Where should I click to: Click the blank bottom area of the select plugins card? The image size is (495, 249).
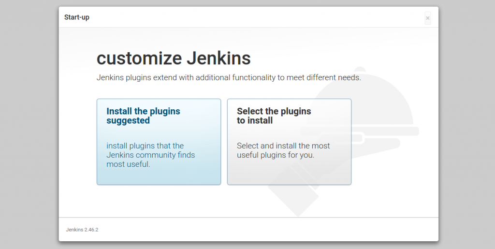coord(289,172)
